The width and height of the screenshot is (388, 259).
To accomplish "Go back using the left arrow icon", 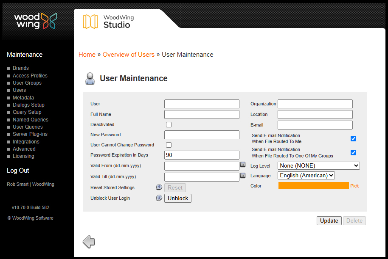I will [89, 242].
